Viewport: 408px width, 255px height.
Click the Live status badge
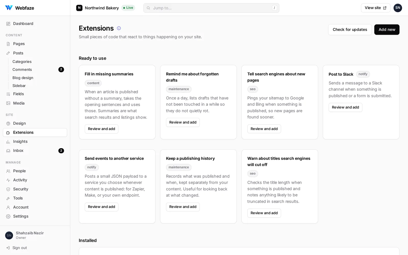point(128,8)
